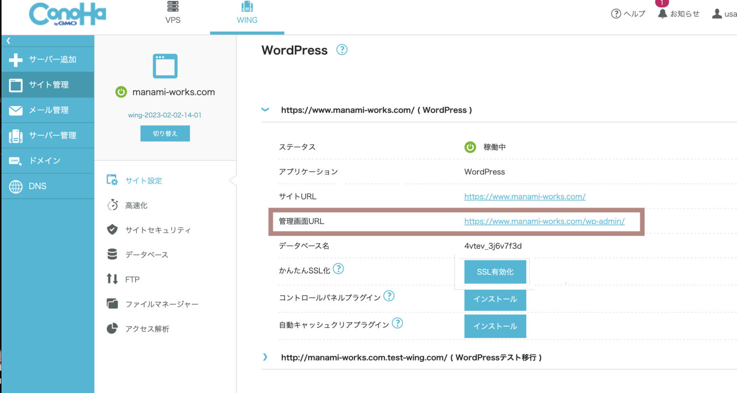Switch to the WING tab
The image size is (737, 393).
click(247, 13)
